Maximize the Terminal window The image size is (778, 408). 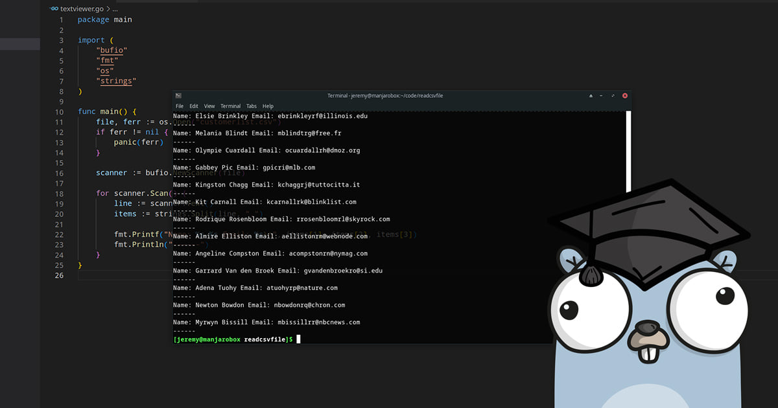tap(613, 96)
